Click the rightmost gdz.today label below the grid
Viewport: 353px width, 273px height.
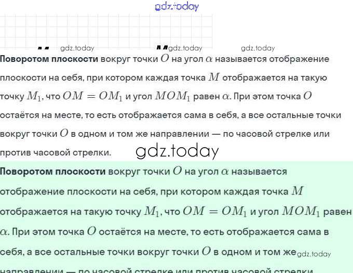(257, 48)
